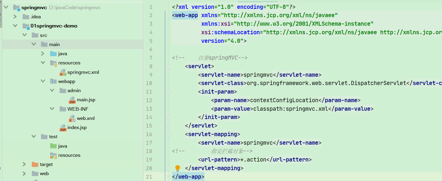Image resolution: width=442 pixels, height=181 pixels.
Task: Click the main.jsp file icon
Action: coord(72,100)
